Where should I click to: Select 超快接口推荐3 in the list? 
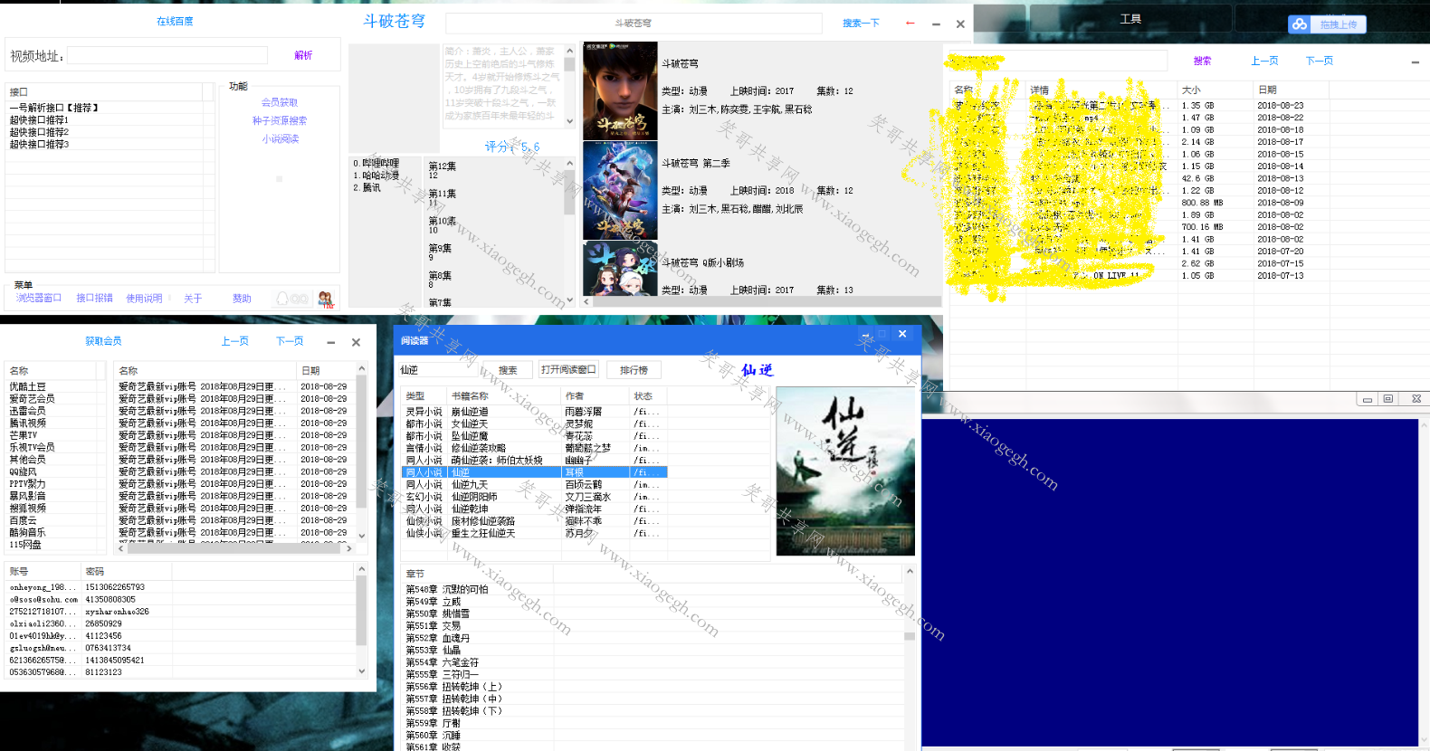39,144
